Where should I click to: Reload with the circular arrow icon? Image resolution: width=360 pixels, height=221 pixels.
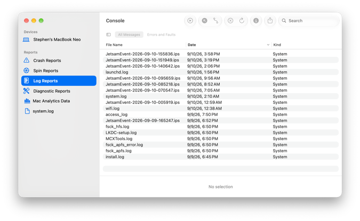pyautogui.click(x=242, y=21)
